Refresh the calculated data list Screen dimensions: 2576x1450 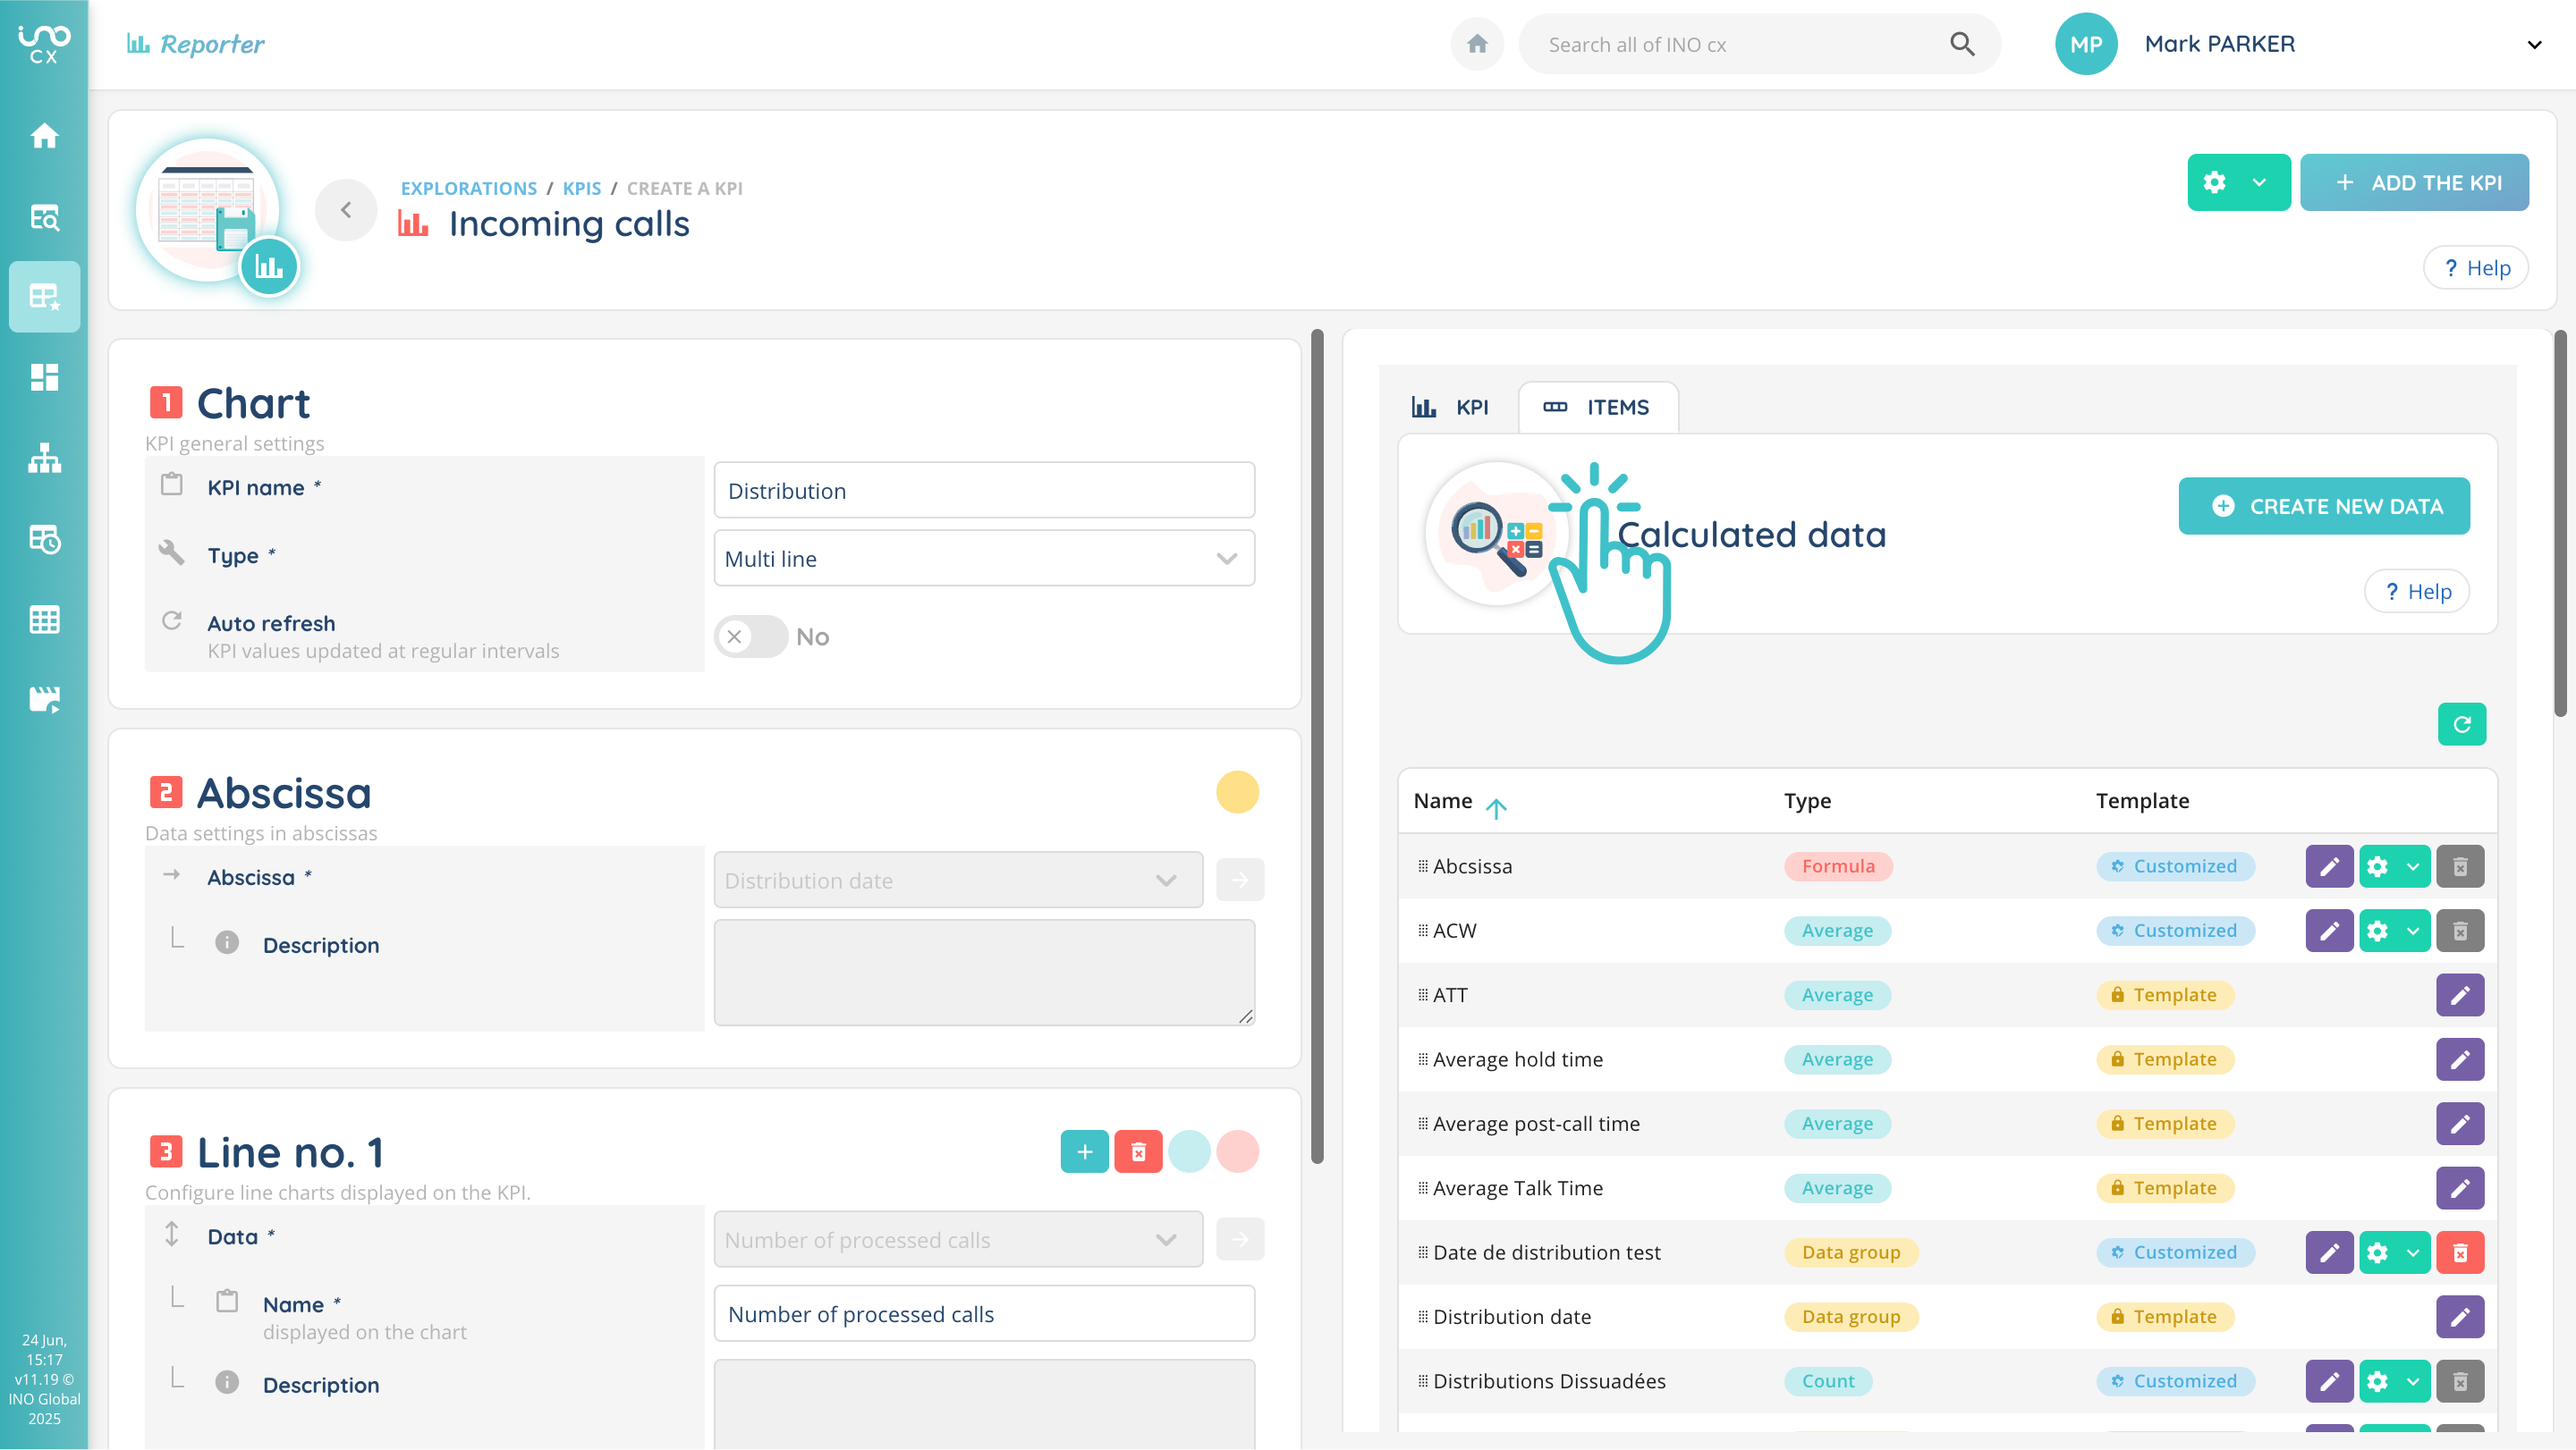pyautogui.click(x=2461, y=723)
